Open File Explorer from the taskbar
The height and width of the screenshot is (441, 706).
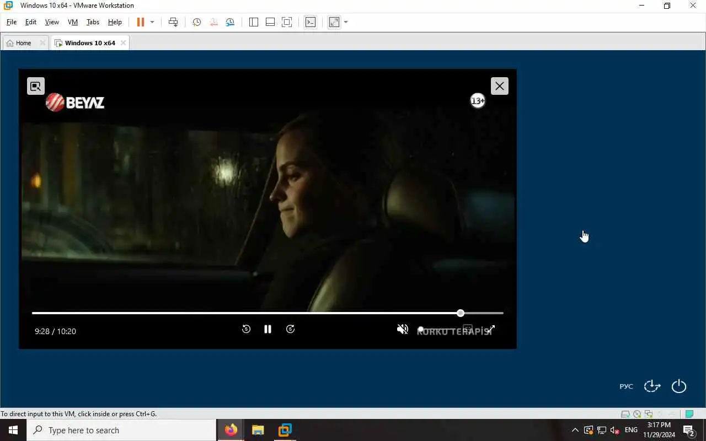click(x=258, y=430)
